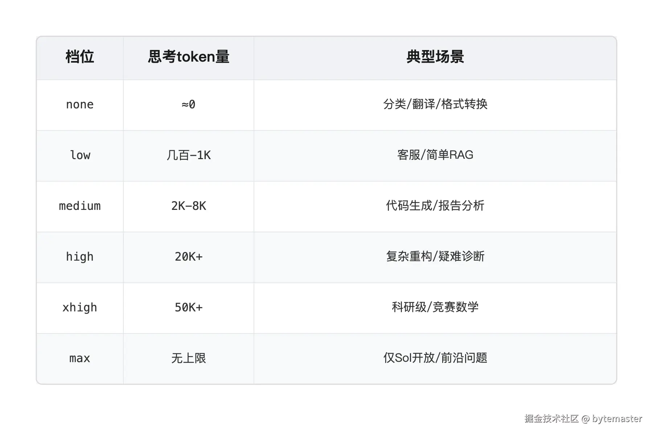Click the 代码生成/报告分析 scenario cell
The height and width of the screenshot is (435, 653).
[x=435, y=206]
